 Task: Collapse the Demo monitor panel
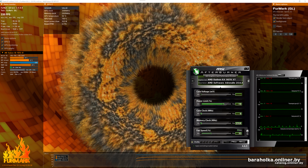tap(2, 4)
